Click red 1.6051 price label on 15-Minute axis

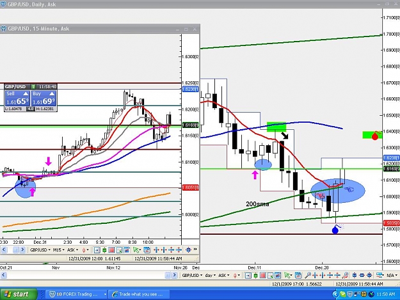click(x=190, y=188)
